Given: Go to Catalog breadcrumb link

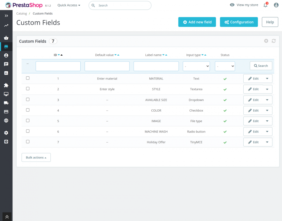Looking at the screenshot, I should [22, 14].
